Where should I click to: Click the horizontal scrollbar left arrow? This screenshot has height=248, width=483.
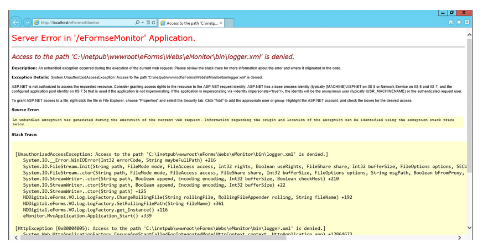tap(16, 238)
